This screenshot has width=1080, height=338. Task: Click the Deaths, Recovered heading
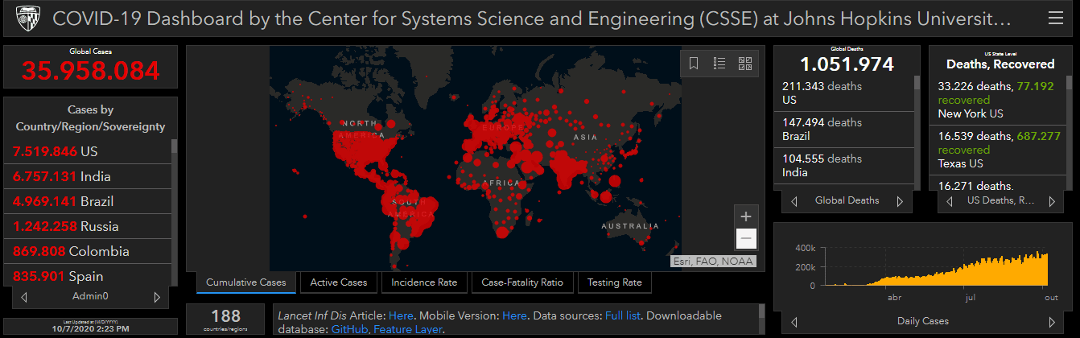[1000, 64]
